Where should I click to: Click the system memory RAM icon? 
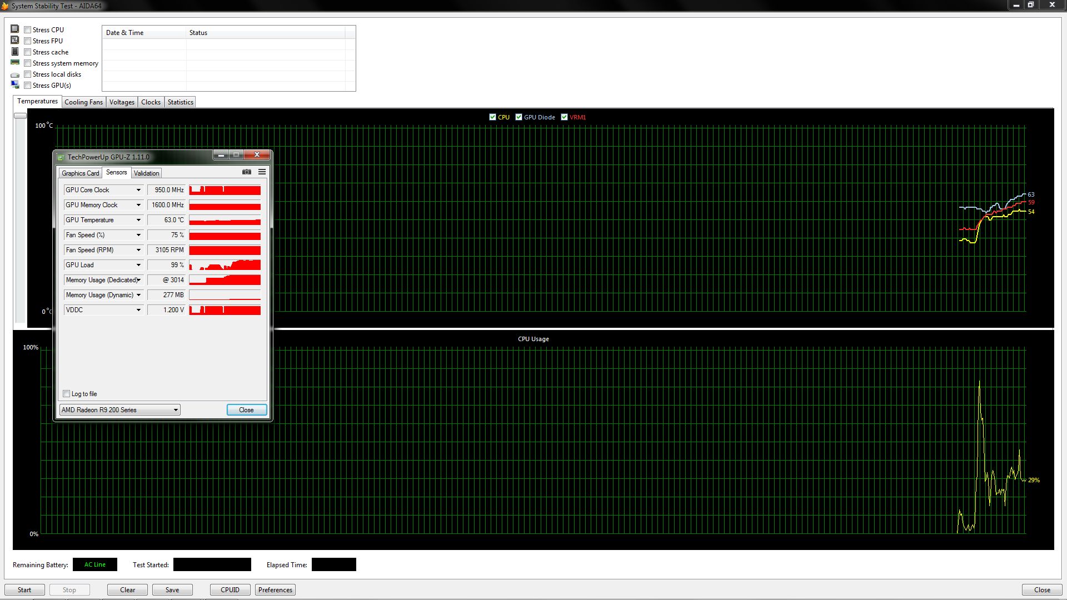[x=15, y=62]
